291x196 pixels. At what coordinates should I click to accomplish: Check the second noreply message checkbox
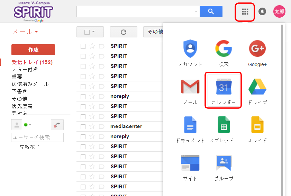(83, 136)
